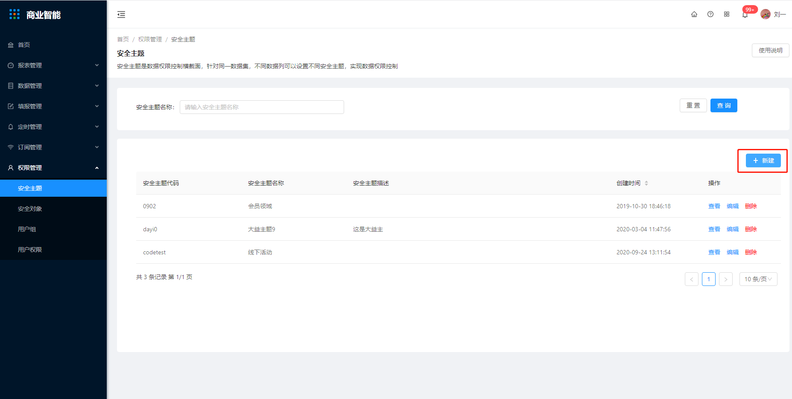
Task: Edit the 0902 row with 编辑
Action: (733, 206)
